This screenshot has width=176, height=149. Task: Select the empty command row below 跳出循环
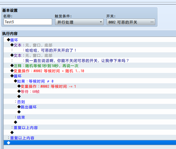(x=90, y=112)
